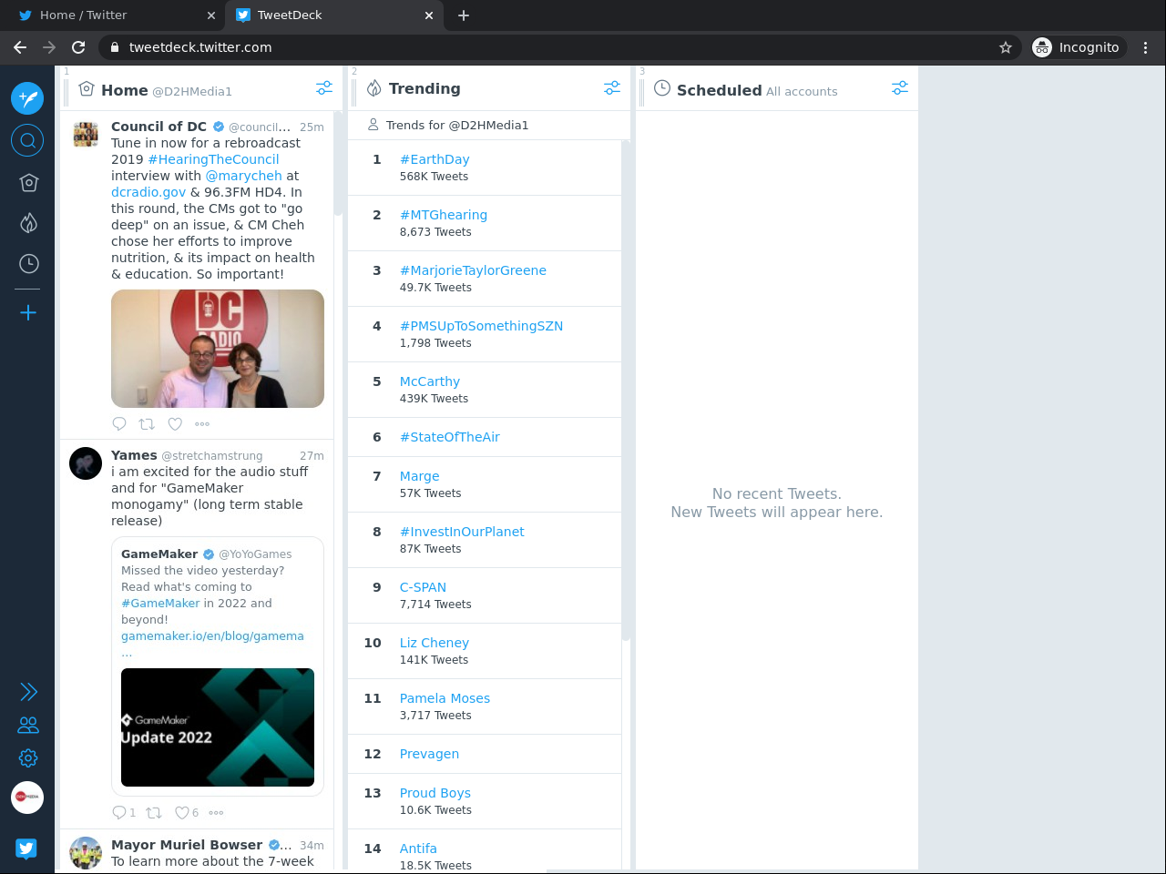The image size is (1166, 874).
Task: Open the Liz Cheney trend
Action: [x=435, y=643]
